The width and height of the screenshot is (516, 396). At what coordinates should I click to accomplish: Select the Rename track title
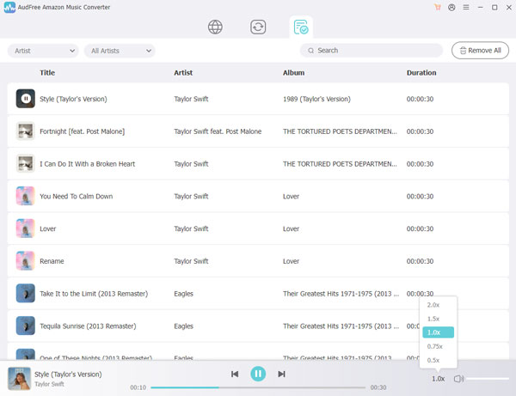point(52,261)
